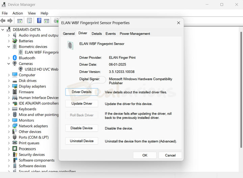This screenshot has width=243, height=178.
Task: Click the Security devices key icon
Action: tap(15, 154)
